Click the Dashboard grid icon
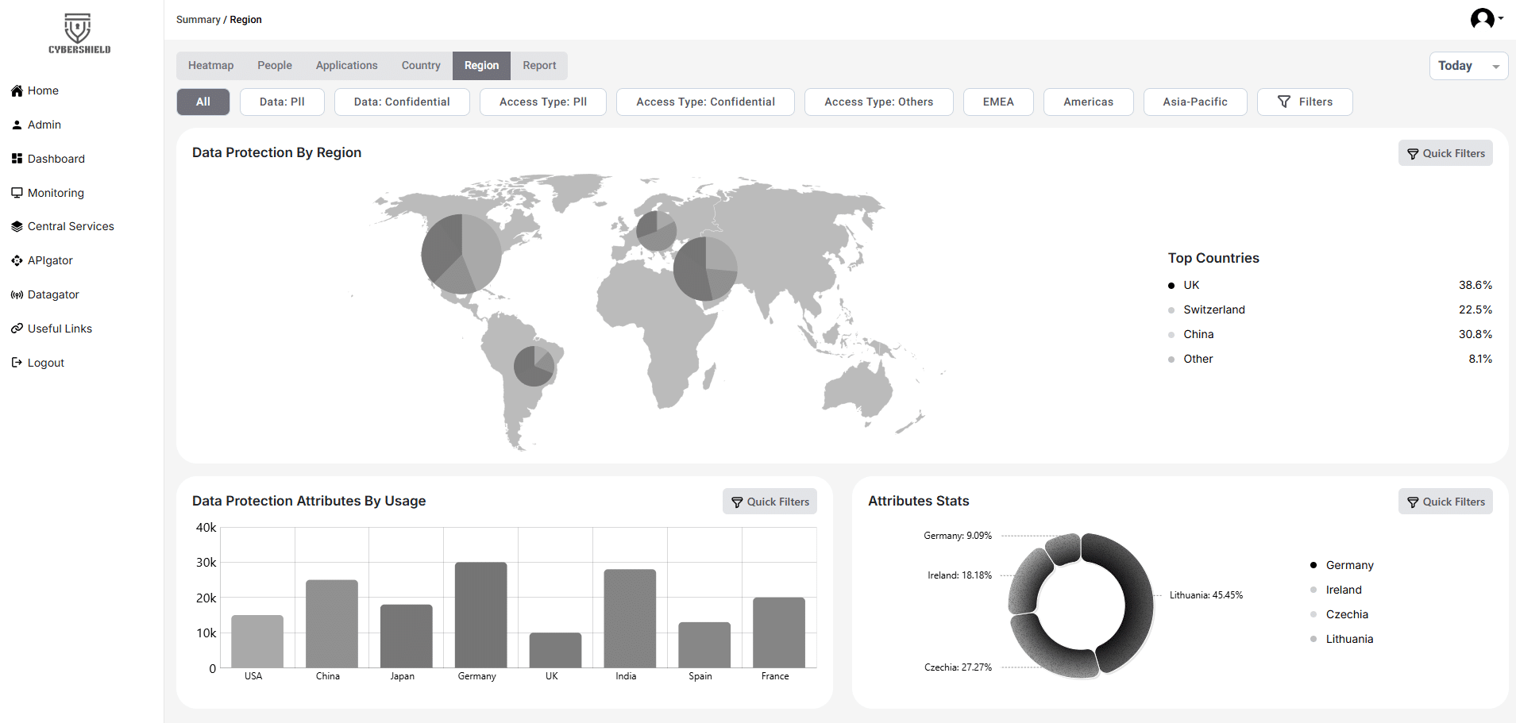Screen dimensions: 1516x723 (x=17, y=159)
